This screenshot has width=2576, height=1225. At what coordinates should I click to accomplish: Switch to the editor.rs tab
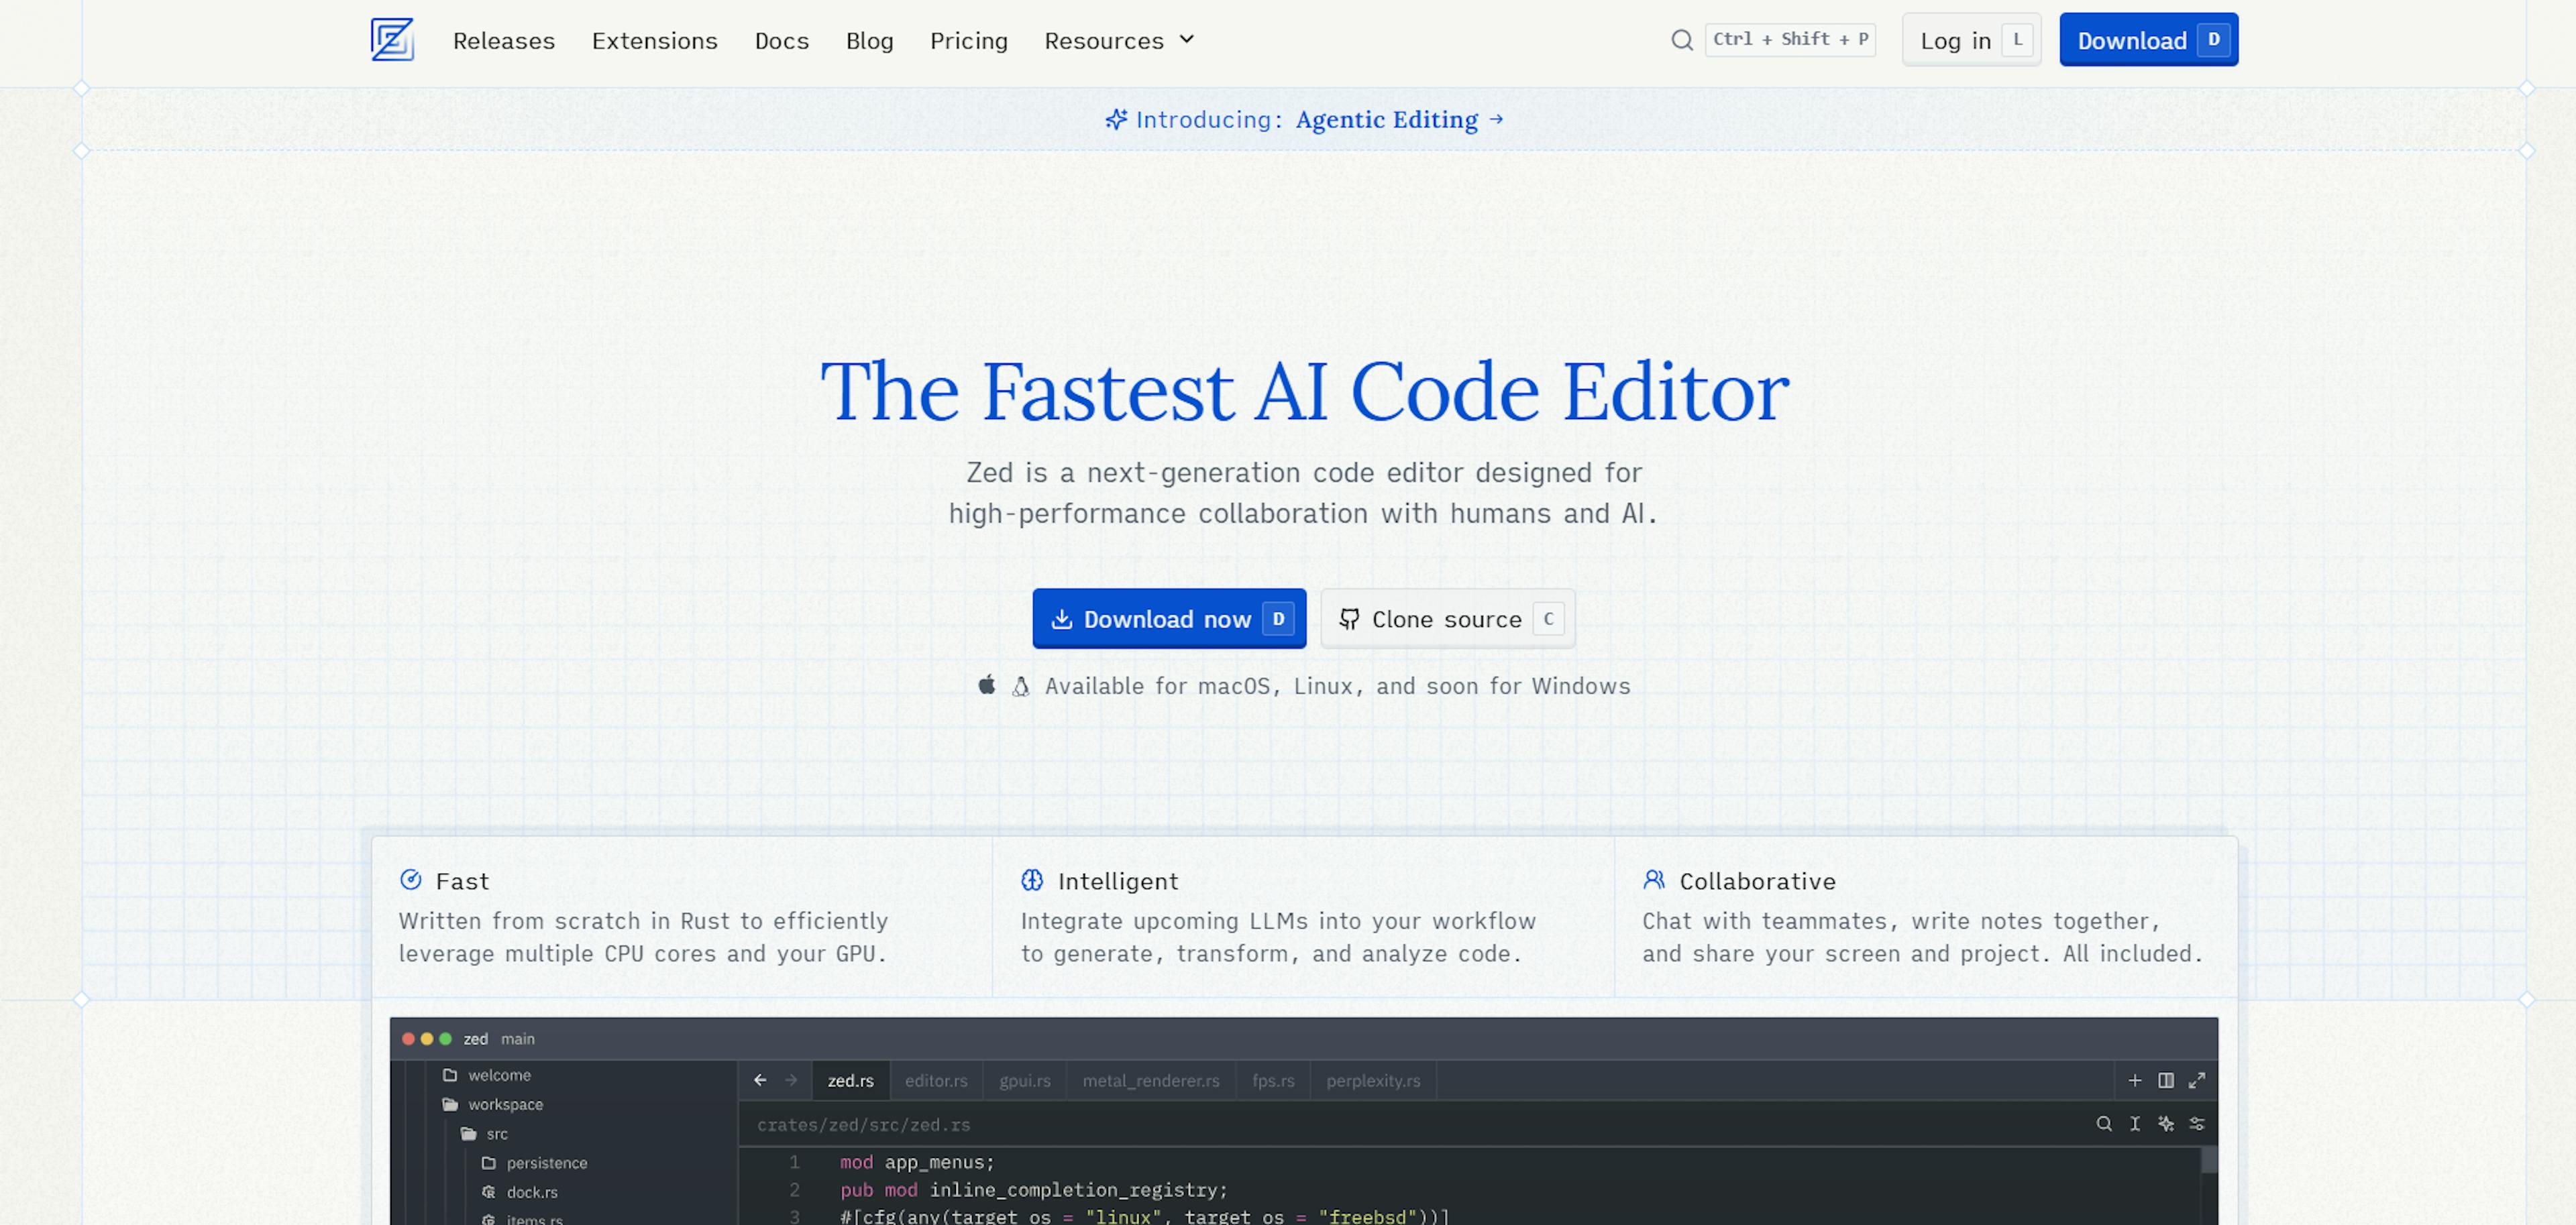[935, 1081]
